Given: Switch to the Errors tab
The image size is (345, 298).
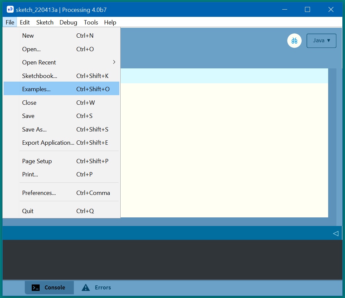Looking at the screenshot, I should pos(96,287).
